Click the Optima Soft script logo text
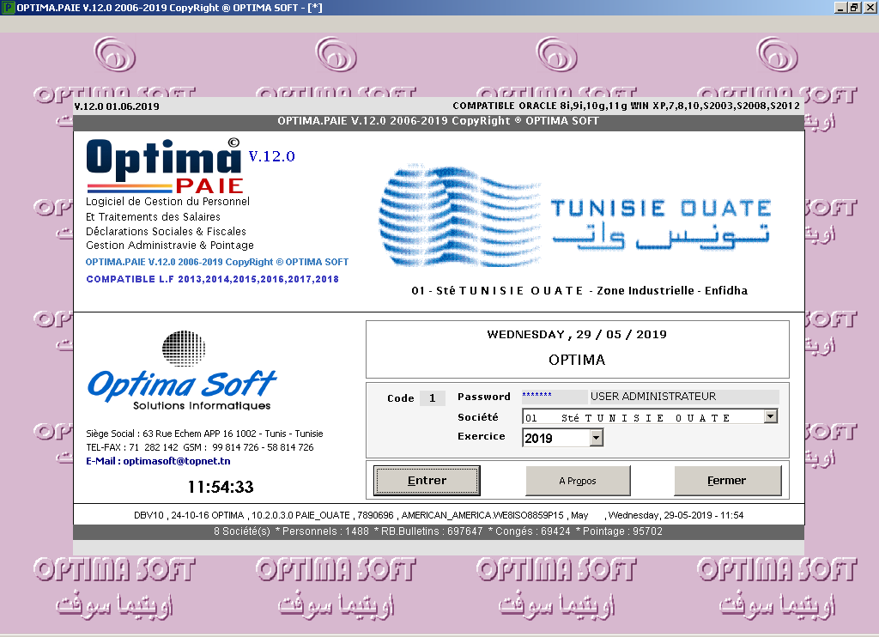 182,385
